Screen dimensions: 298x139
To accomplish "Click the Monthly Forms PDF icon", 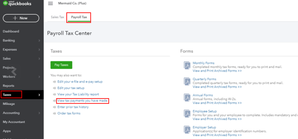I will tap(187, 65).
